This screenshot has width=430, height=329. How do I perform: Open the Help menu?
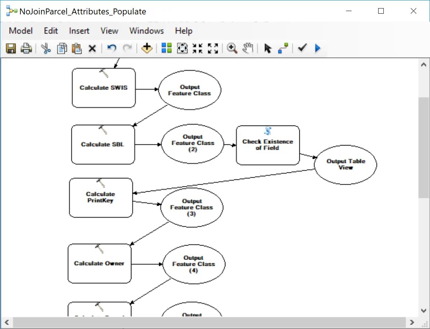pyautogui.click(x=184, y=31)
